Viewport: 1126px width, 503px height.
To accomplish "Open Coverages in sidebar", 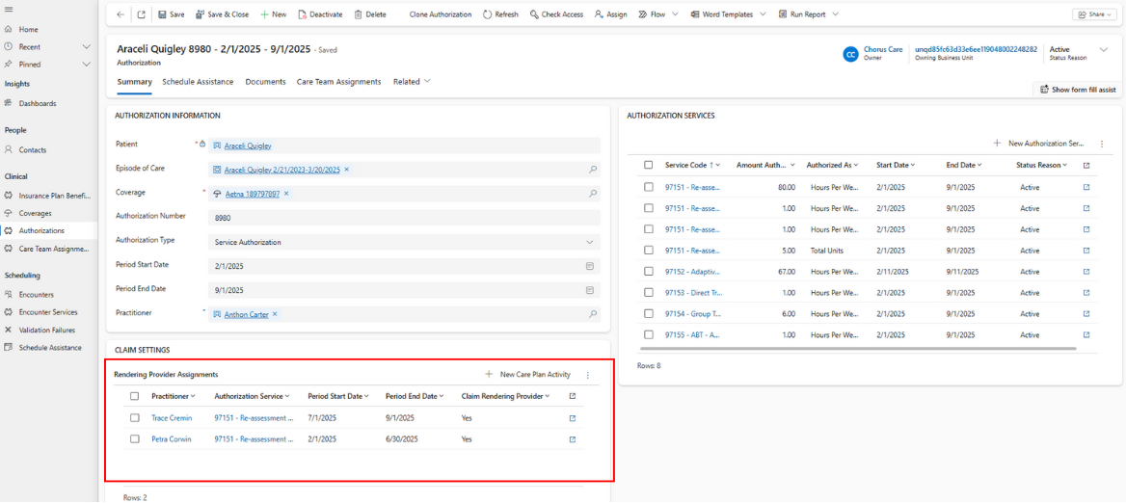I will (35, 213).
